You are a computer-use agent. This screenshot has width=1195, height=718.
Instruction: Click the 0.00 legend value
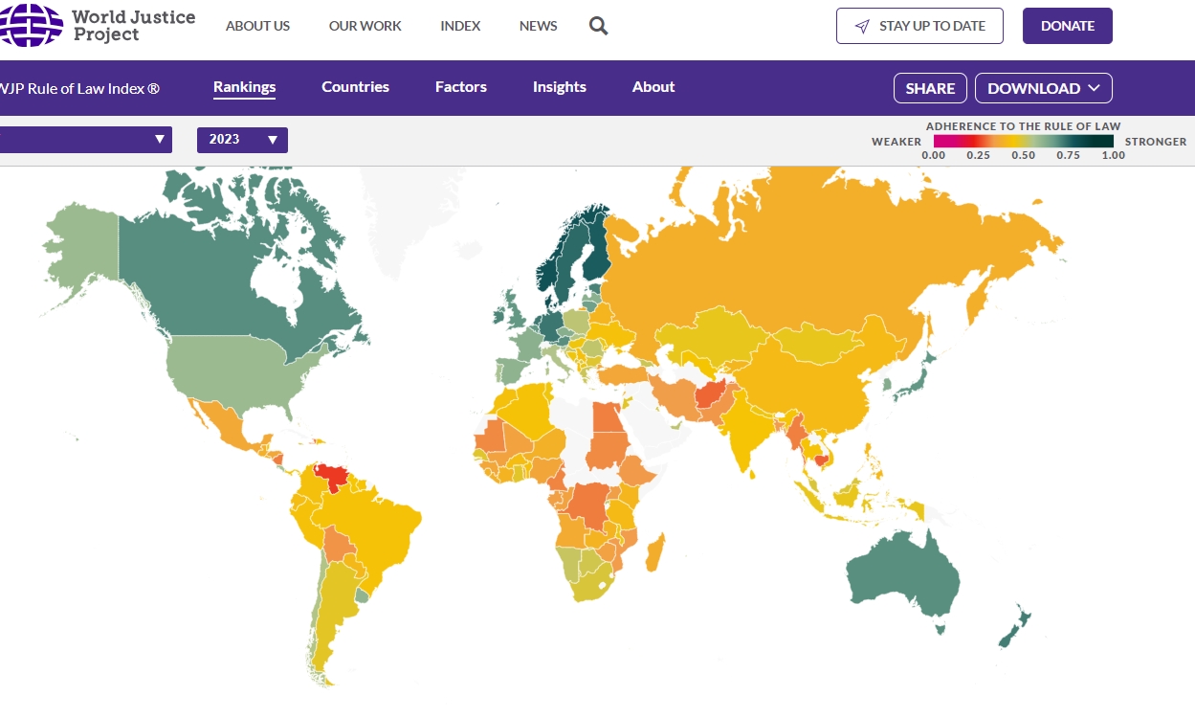(x=933, y=155)
